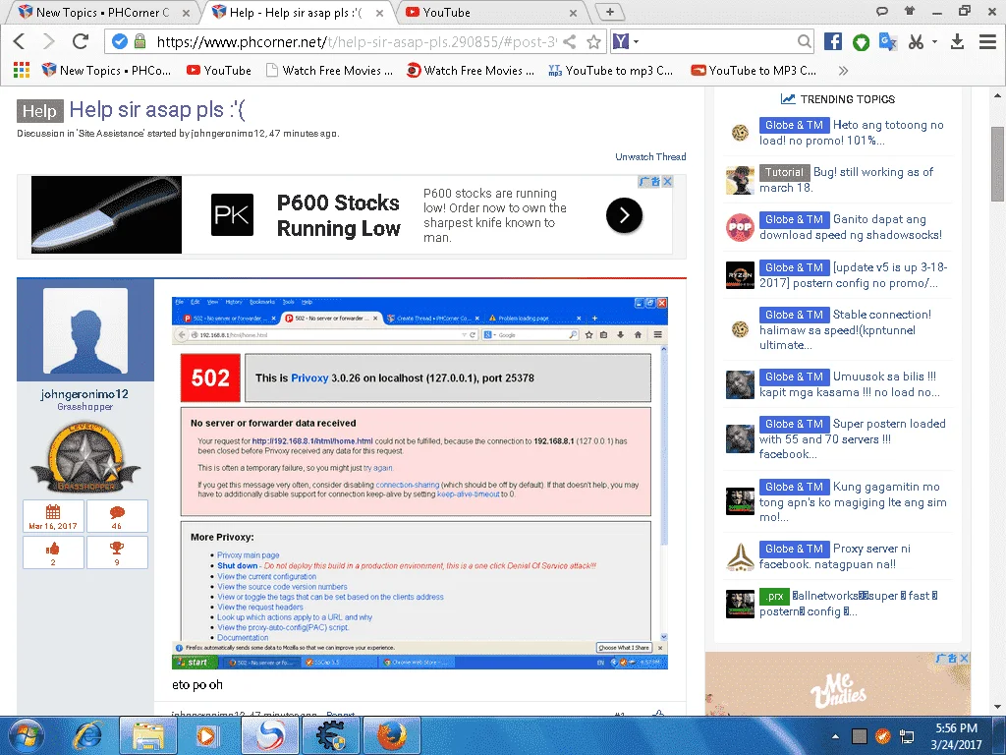This screenshot has height=755, width=1006.
Task: Click the address bar URL field
Action: click(x=356, y=41)
